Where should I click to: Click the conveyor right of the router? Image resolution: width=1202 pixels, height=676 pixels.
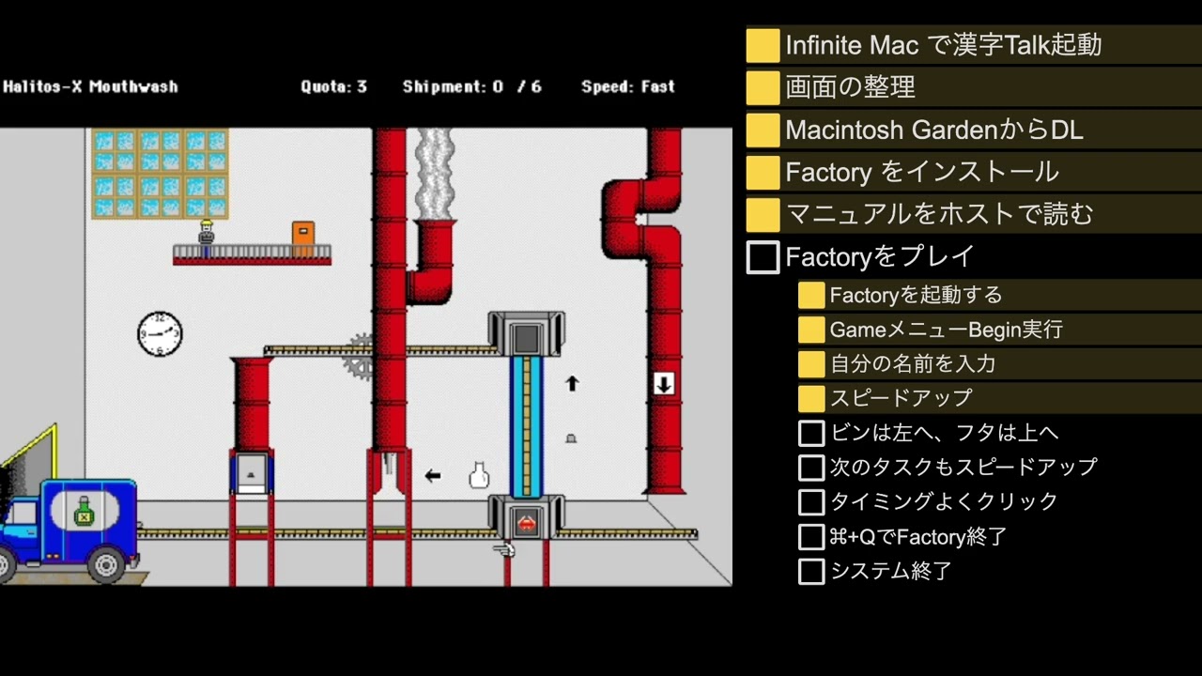[x=629, y=533]
